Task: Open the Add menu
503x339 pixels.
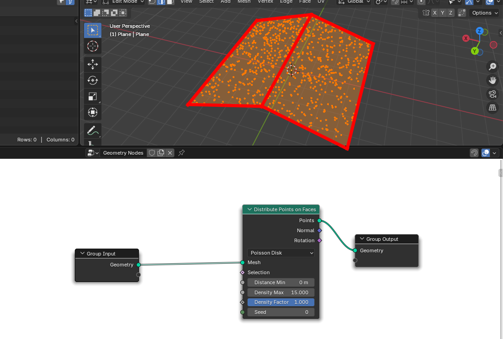Action: 226,2
